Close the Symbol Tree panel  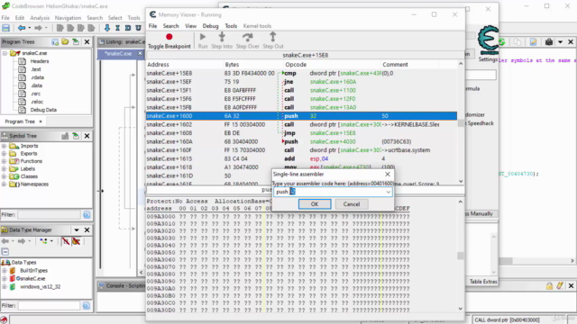point(87,136)
